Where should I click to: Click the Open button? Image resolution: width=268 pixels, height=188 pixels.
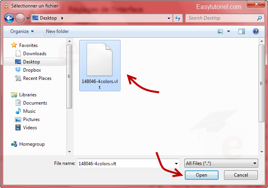202,175
